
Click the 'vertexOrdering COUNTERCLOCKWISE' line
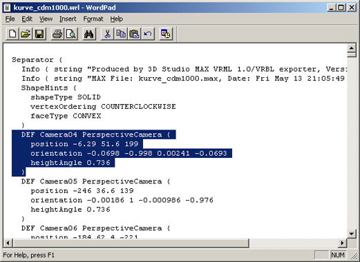pyautogui.click(x=103, y=107)
